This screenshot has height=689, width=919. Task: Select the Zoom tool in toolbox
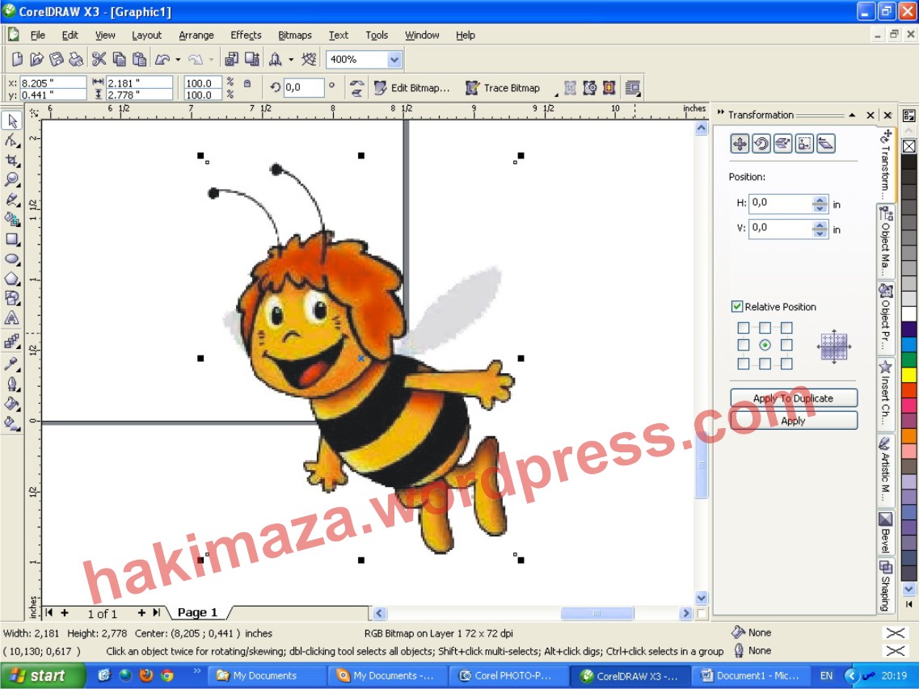[x=12, y=180]
